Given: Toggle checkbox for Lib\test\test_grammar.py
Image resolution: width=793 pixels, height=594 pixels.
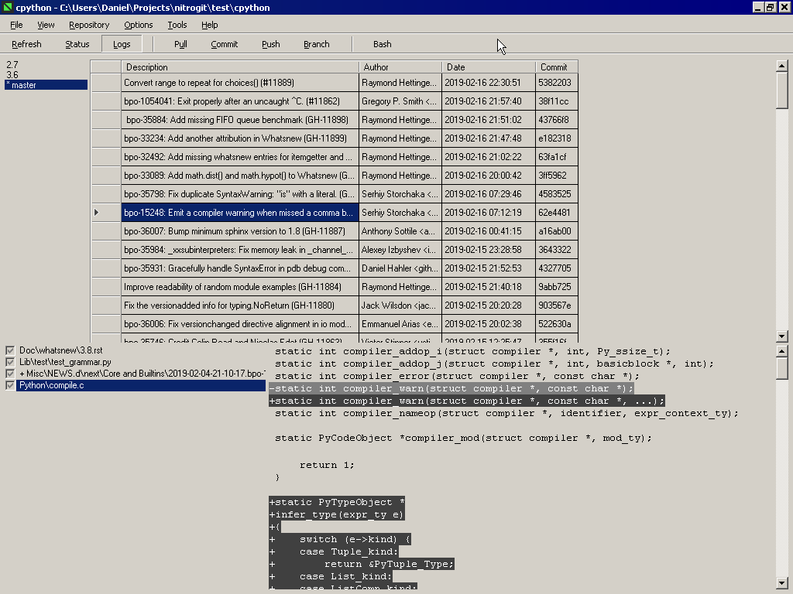Looking at the screenshot, I should (x=9, y=362).
